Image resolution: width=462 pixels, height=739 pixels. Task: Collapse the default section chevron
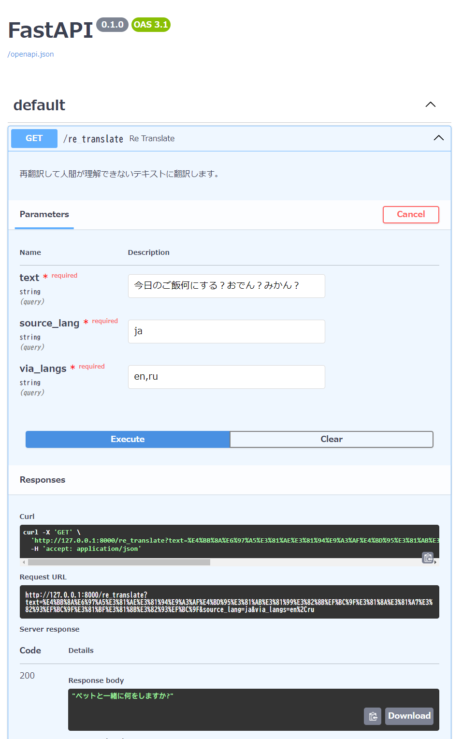(430, 104)
